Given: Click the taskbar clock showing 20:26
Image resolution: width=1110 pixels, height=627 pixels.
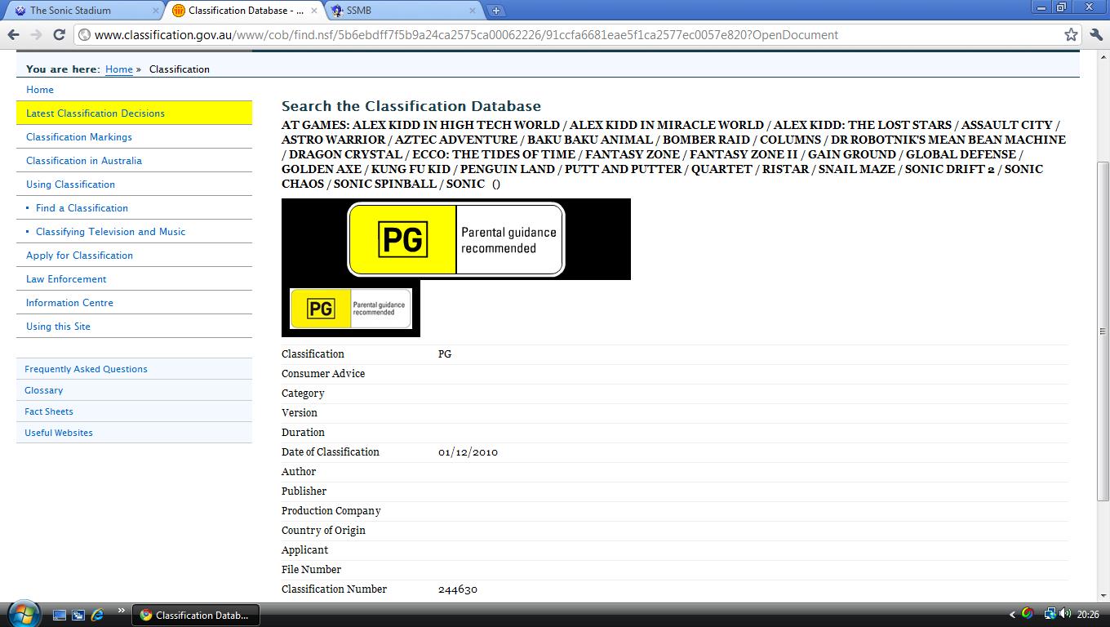Looking at the screenshot, I should tap(1088, 615).
